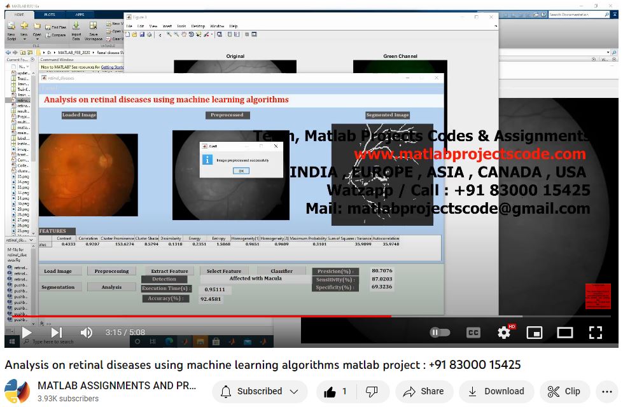623x407 pixels.
Task: Open Windows Start button in the taskbar
Action: 11,341
